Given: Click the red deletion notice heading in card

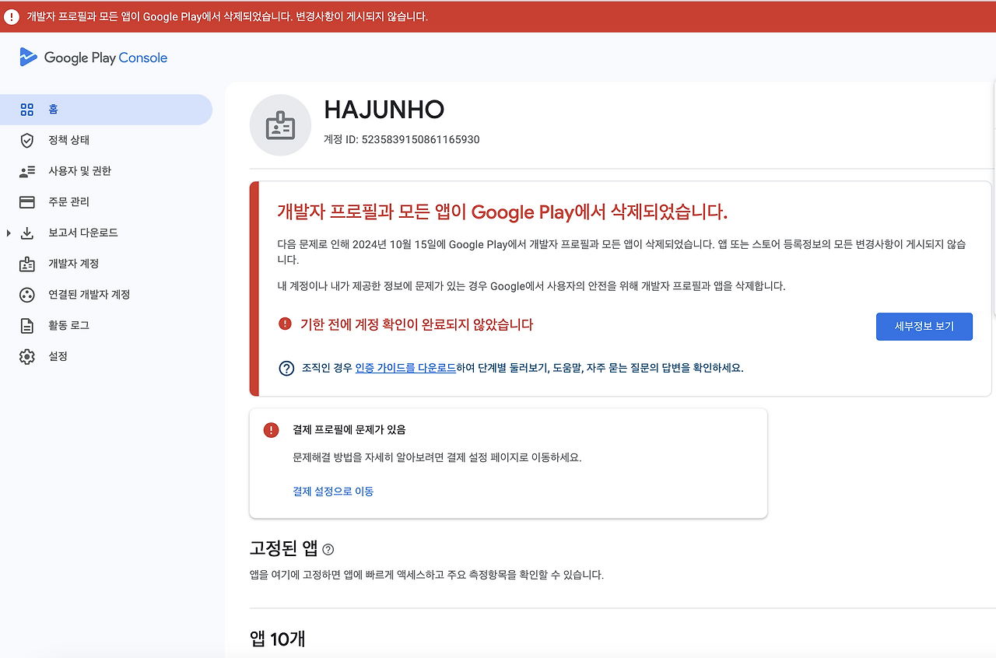Looking at the screenshot, I should click(503, 212).
